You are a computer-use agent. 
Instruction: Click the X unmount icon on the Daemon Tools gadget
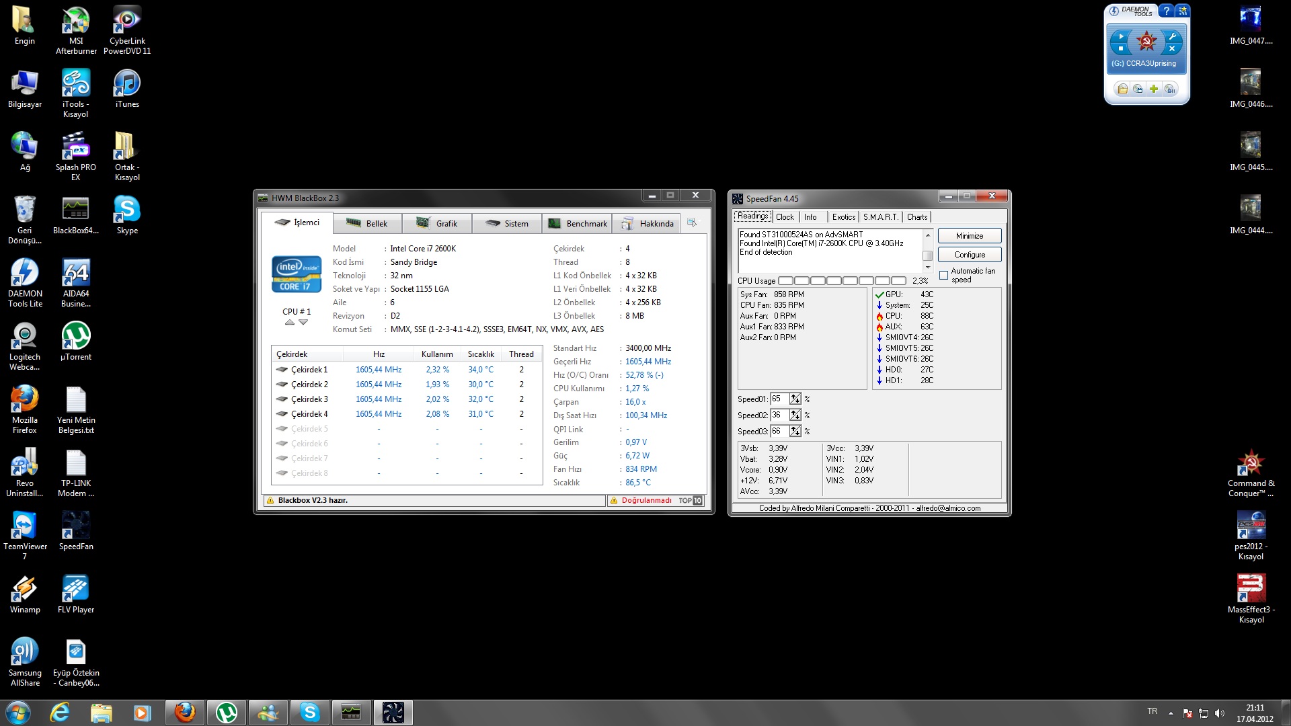(x=1172, y=48)
